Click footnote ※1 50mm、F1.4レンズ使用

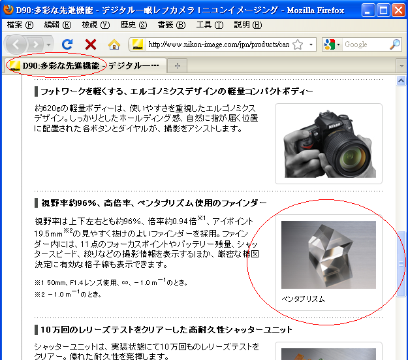pyautogui.click(x=111, y=282)
